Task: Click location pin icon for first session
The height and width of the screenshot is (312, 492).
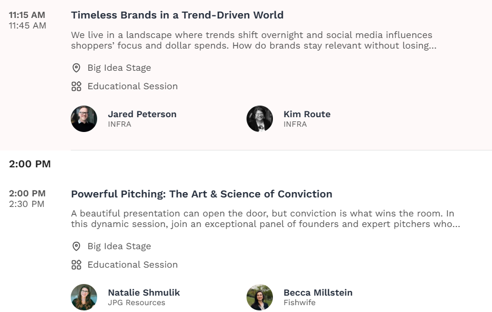Action: 76,68
